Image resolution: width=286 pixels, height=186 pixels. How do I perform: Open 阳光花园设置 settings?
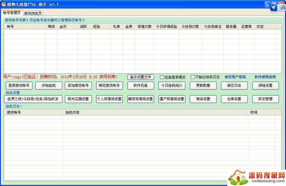78,99
